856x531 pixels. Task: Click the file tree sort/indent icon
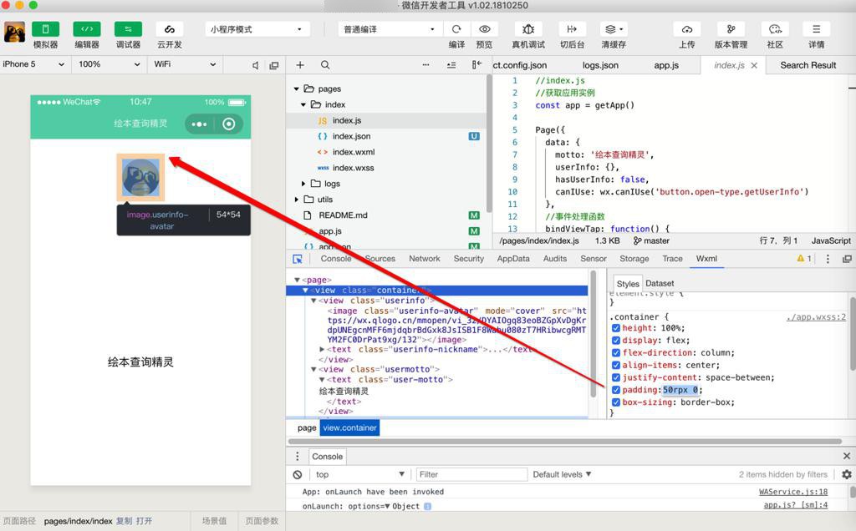pos(451,65)
